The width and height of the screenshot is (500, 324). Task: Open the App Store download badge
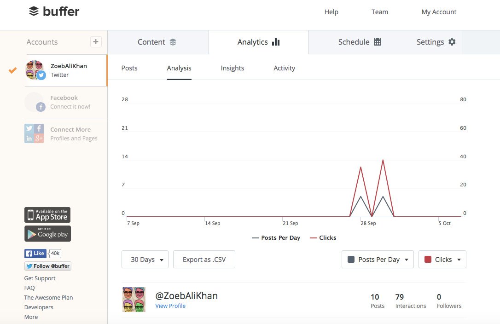pyautogui.click(x=47, y=215)
